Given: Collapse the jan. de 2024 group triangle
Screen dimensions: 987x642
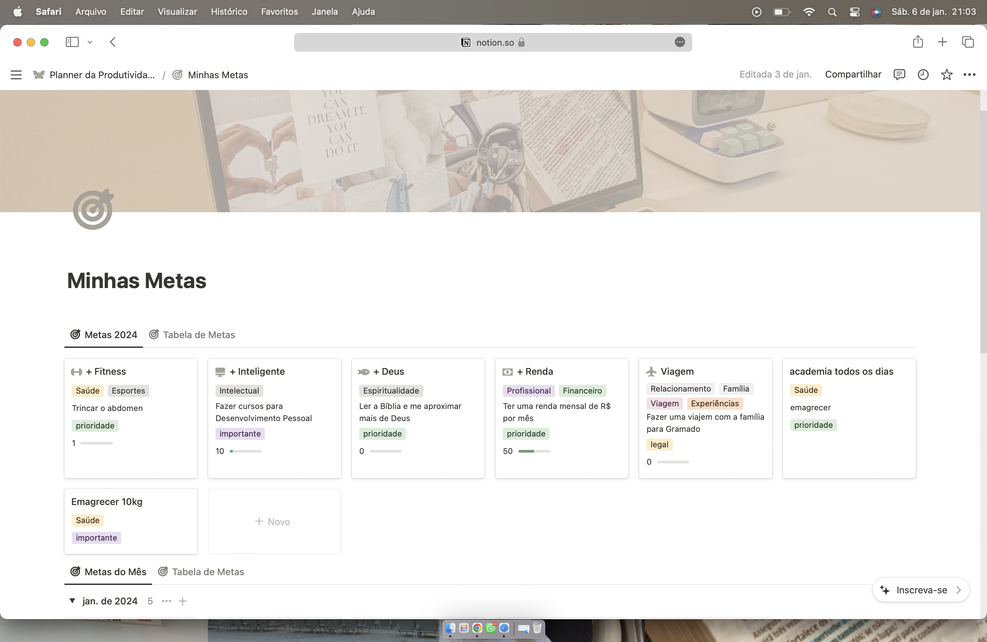Looking at the screenshot, I should coord(72,600).
